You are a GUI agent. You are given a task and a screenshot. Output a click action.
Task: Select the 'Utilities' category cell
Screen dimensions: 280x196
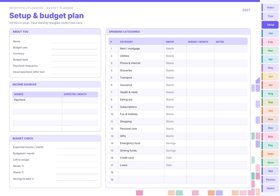(141, 56)
